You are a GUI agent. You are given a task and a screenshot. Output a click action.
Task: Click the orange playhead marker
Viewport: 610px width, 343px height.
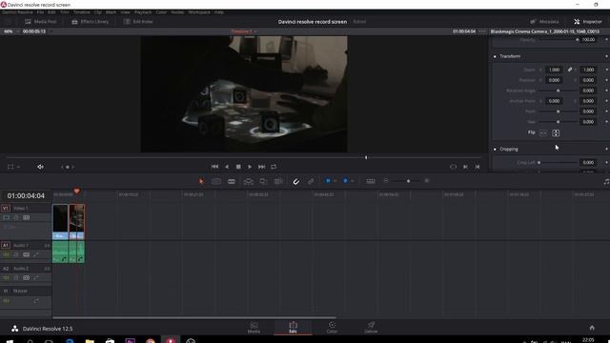[76, 191]
